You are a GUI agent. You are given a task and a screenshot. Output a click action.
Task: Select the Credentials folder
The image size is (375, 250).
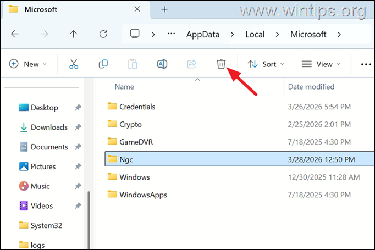point(240,107)
